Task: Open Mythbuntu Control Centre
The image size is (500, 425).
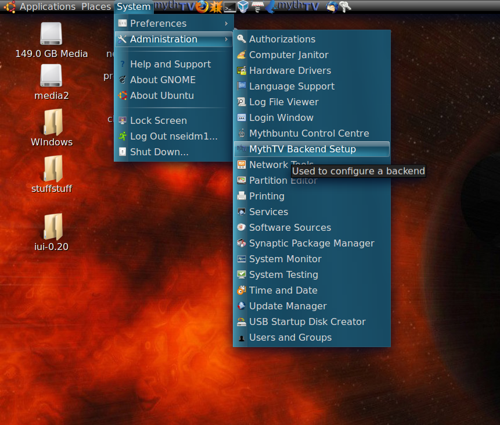Action: (x=312, y=133)
